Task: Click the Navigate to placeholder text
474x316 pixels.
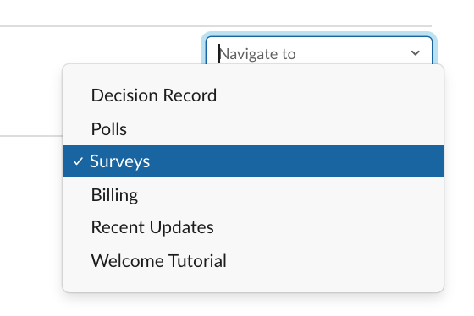Action: pyautogui.click(x=257, y=54)
